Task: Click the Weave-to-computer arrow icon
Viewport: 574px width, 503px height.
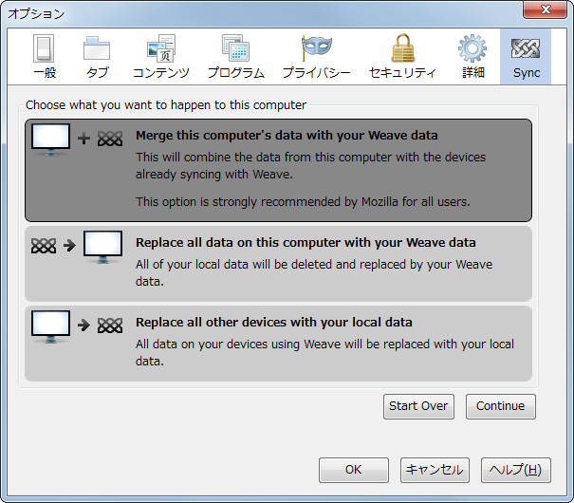Action: click(x=77, y=248)
